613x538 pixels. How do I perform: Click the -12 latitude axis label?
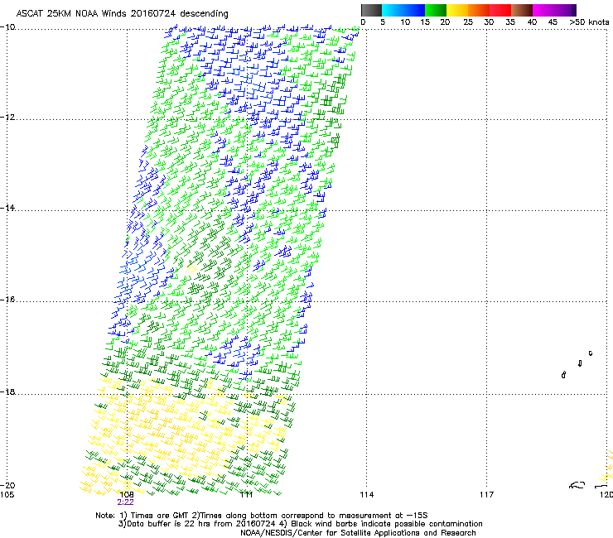7,118
